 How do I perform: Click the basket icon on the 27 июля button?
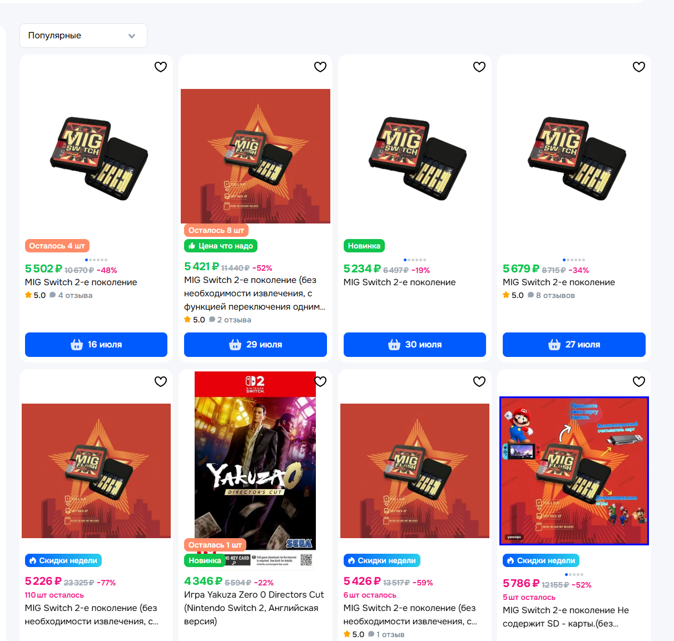(x=554, y=345)
